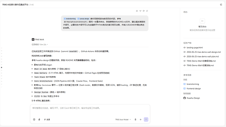
Task: Click the first icon above the user message
Action: [137, 11]
